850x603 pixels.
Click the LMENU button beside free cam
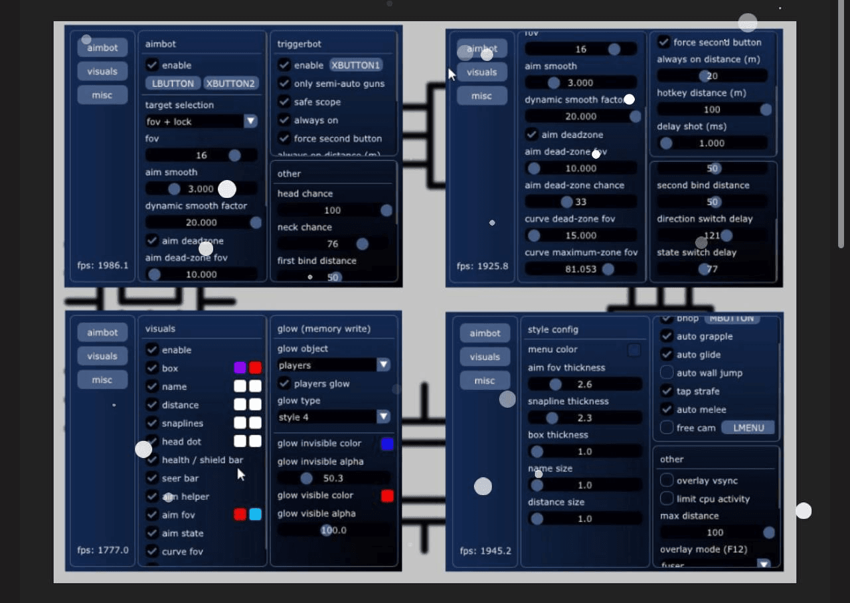point(748,428)
